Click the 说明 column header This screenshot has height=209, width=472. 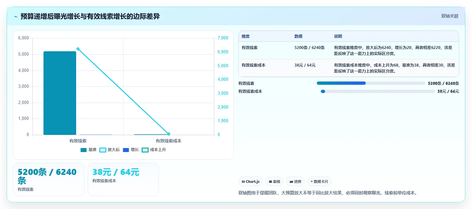pyautogui.click(x=338, y=36)
